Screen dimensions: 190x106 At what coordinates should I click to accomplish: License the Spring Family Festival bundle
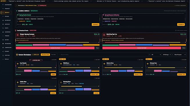tap(96, 25)
